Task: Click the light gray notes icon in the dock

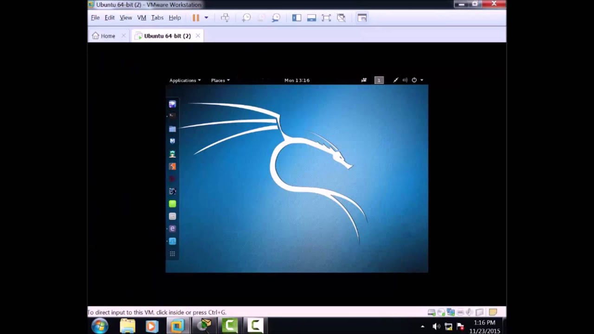Action: 172,216
